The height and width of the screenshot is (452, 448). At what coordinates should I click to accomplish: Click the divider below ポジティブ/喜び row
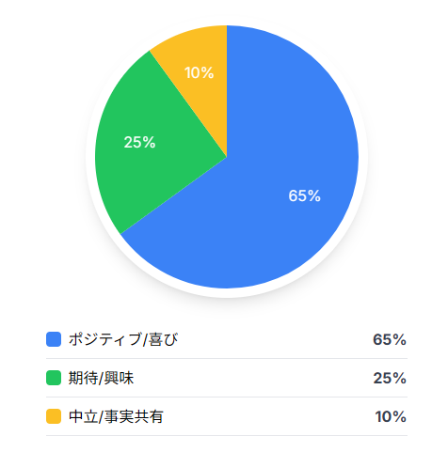(227, 358)
